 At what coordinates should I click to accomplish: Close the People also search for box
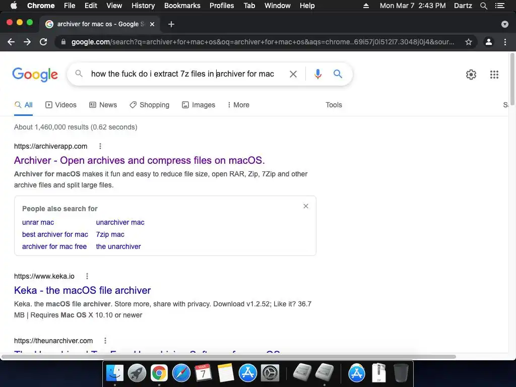306,206
